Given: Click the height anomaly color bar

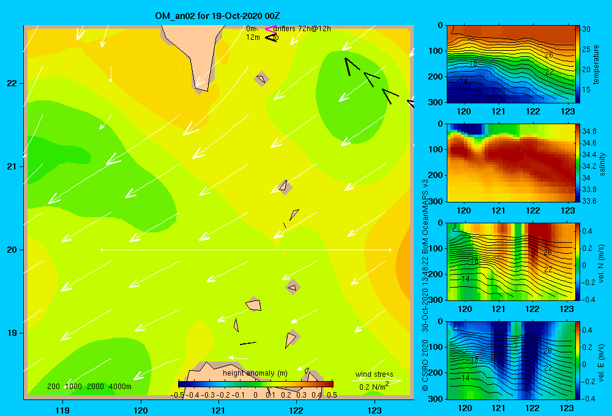Looking at the screenshot, I should [x=256, y=384].
